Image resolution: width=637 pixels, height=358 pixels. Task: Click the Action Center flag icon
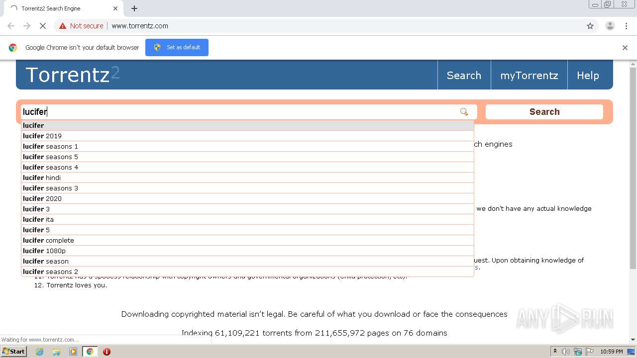(589, 352)
